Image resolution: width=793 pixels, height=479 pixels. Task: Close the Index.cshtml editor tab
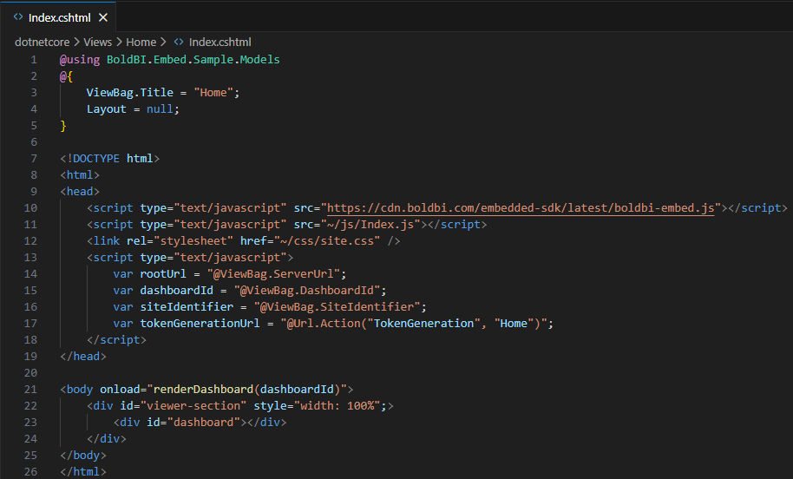pyautogui.click(x=103, y=17)
